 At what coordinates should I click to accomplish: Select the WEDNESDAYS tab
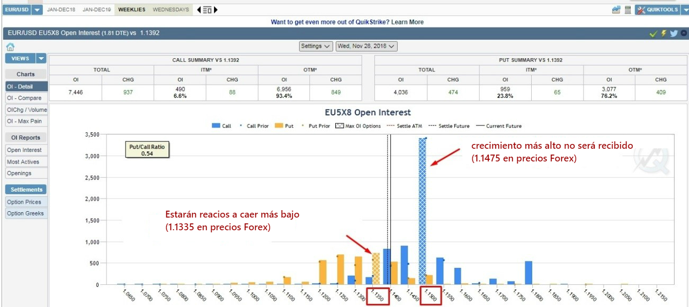pyautogui.click(x=171, y=10)
